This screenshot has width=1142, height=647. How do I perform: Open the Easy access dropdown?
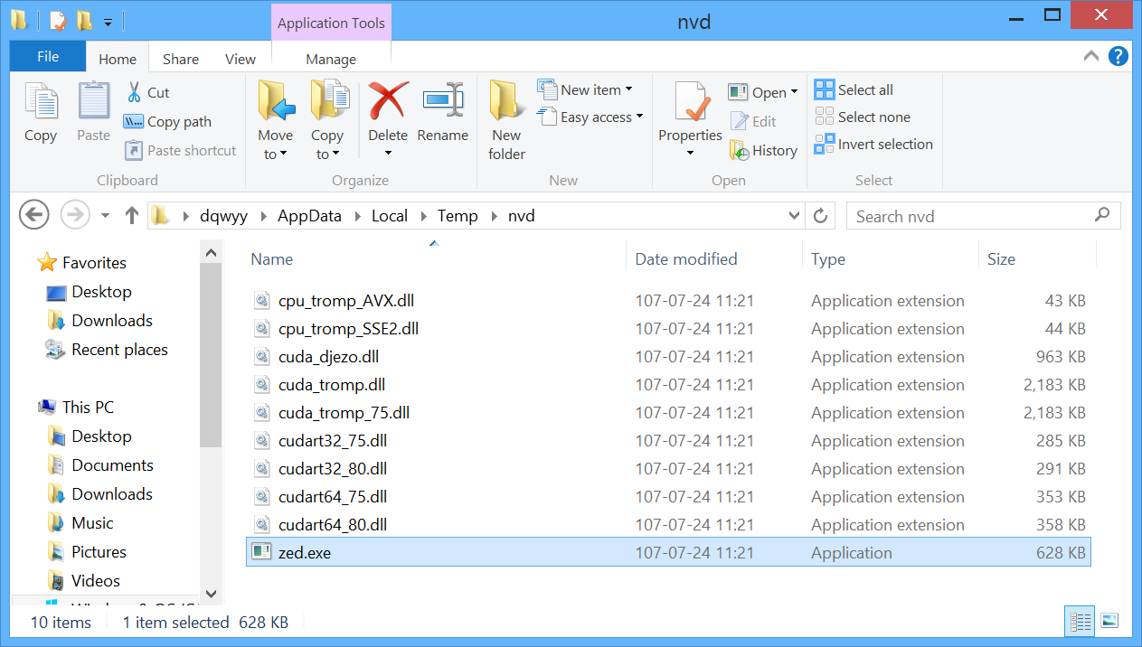click(x=590, y=117)
